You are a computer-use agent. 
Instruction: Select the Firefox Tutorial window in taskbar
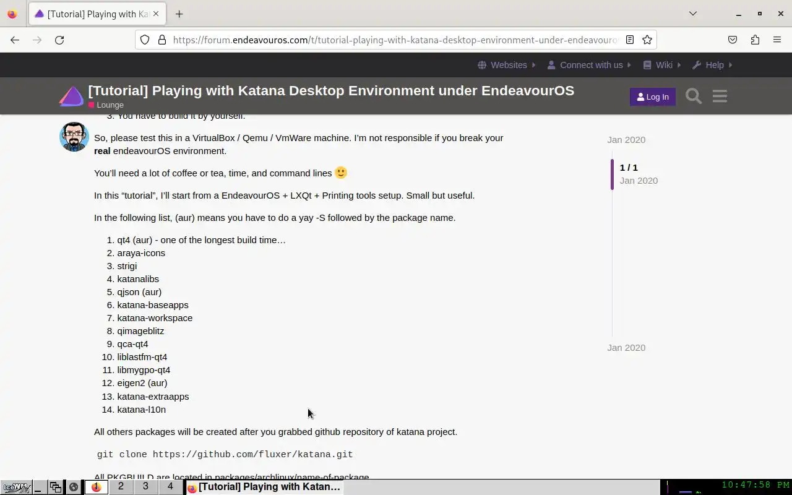264,487
